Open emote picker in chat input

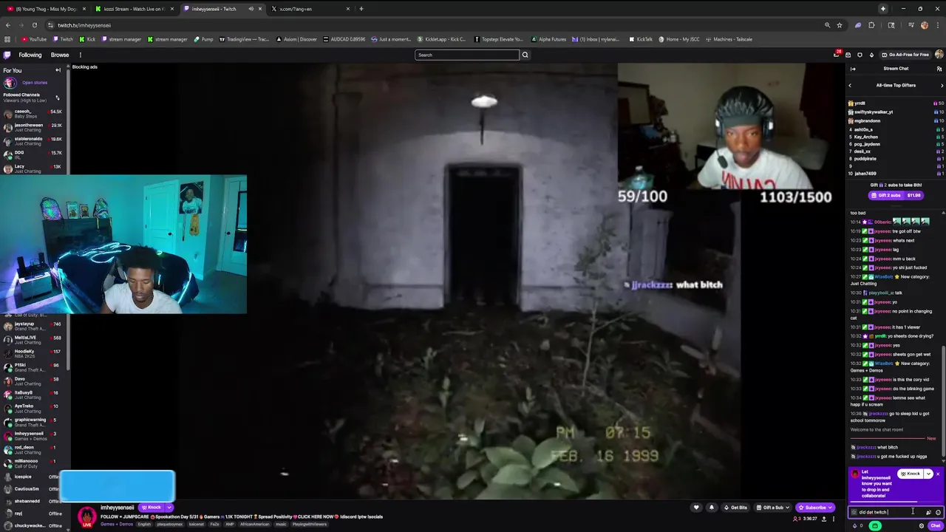[x=938, y=512]
